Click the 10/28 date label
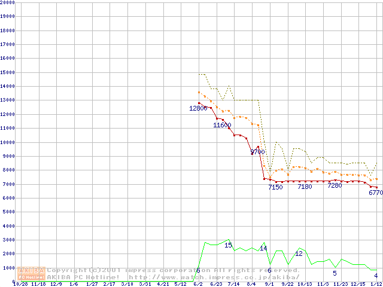Image resolution: width=383 pixels, height=287 pixels. [20, 285]
